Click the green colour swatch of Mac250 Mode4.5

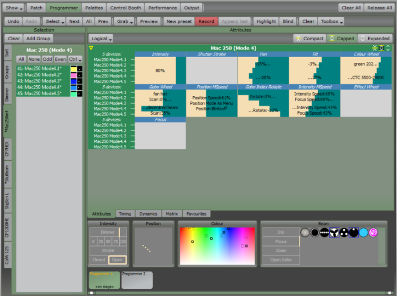tap(73, 93)
